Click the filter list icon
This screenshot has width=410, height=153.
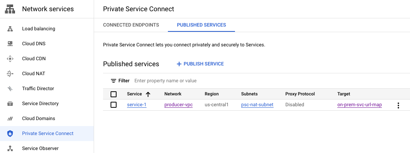114,81
